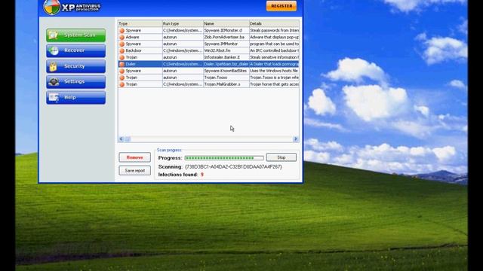The image size is (483, 271).
Task: Click the threat icon for Spyware.IEMonster.d
Action: [122, 30]
